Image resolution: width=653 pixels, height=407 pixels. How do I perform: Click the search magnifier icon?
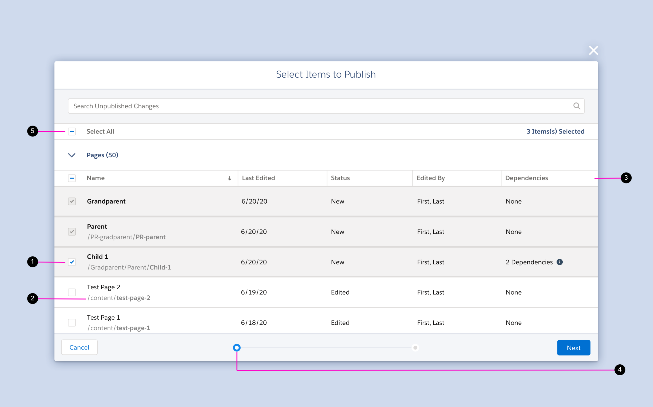click(577, 106)
